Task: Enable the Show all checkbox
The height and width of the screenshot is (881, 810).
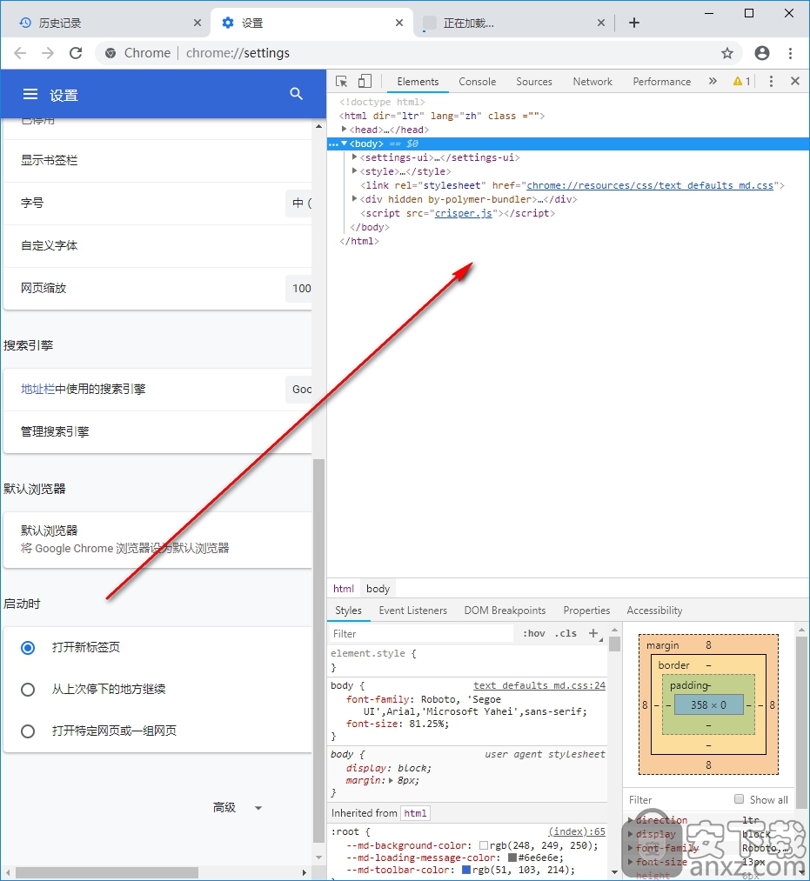Action: click(740, 799)
